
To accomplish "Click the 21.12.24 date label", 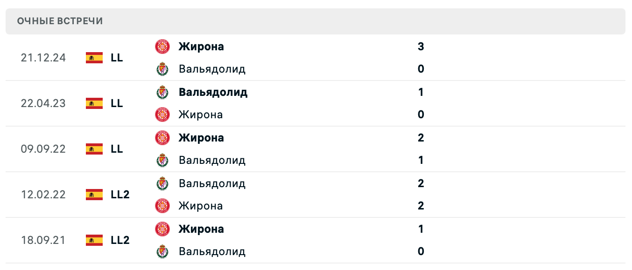I will pos(43,58).
